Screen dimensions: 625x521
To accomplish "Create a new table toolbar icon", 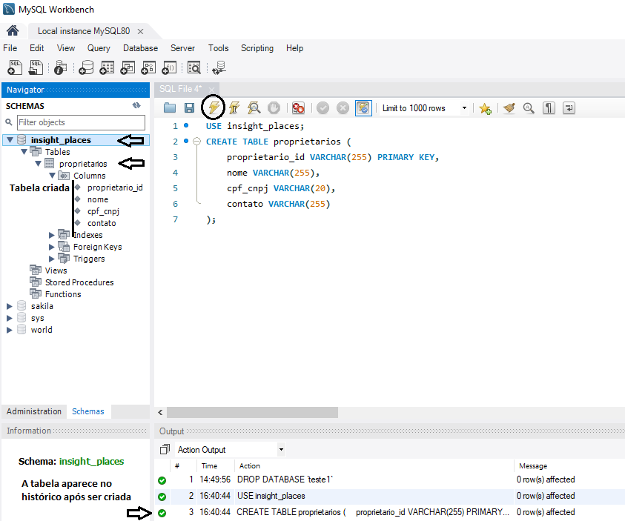I will pos(107,67).
